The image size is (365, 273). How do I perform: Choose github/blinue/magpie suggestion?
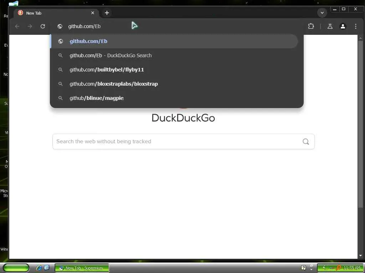174,98
